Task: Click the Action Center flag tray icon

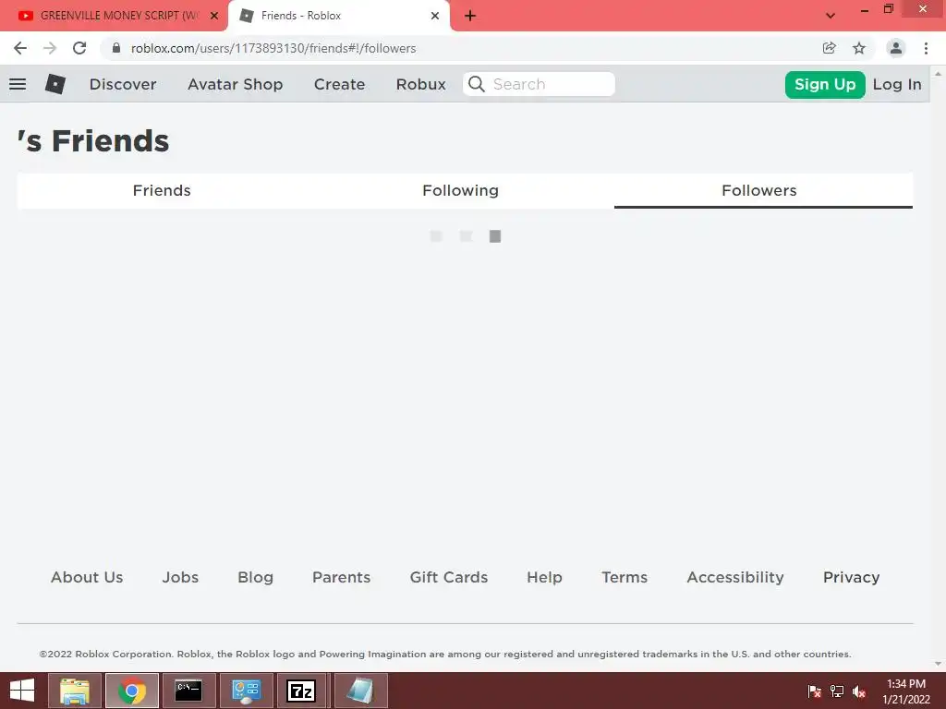Action: click(814, 691)
